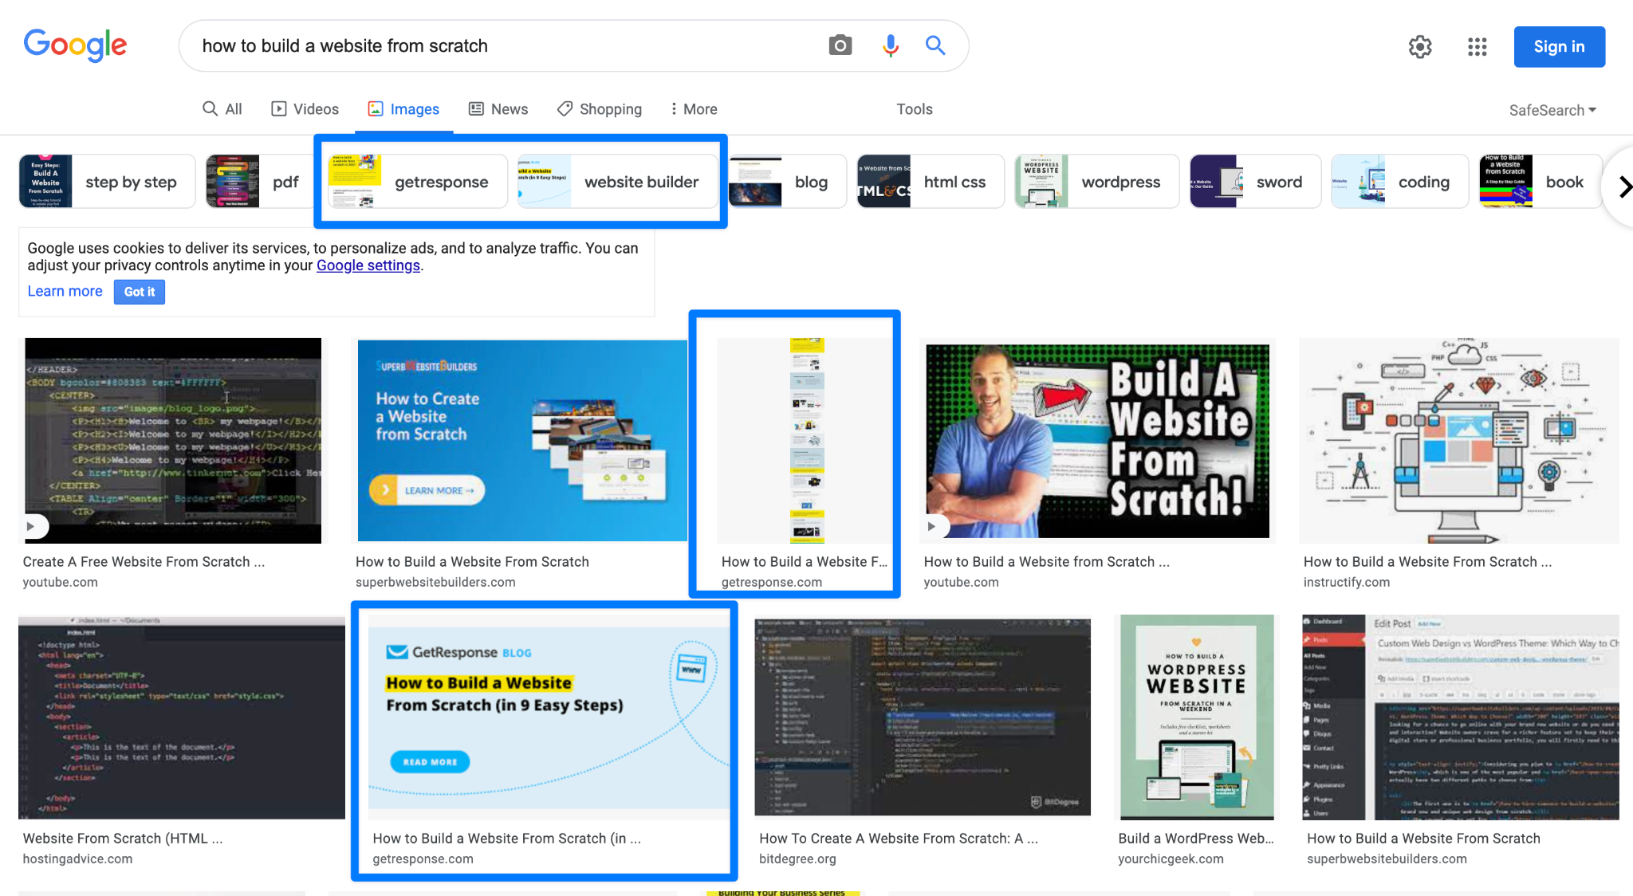Select the book chip
This screenshot has height=896, width=1633.
(1541, 182)
